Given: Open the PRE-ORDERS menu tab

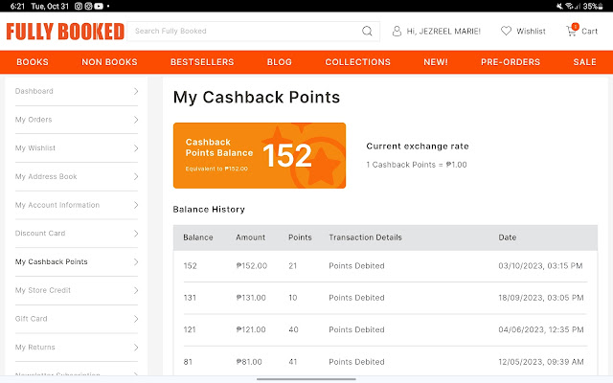Looking at the screenshot, I should [x=511, y=62].
